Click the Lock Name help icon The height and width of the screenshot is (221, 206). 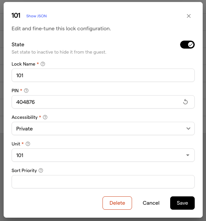43,64
